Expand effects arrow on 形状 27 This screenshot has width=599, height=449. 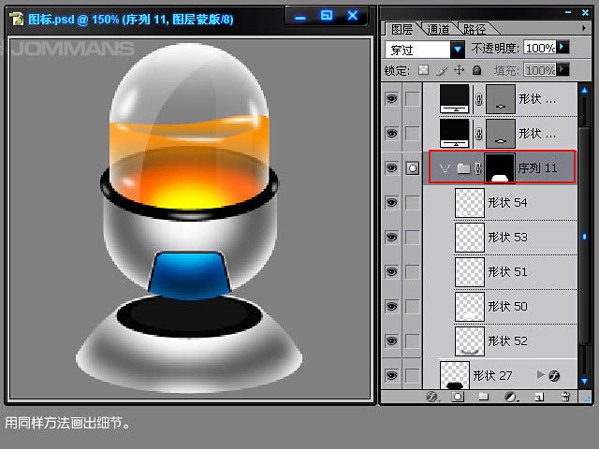point(540,374)
